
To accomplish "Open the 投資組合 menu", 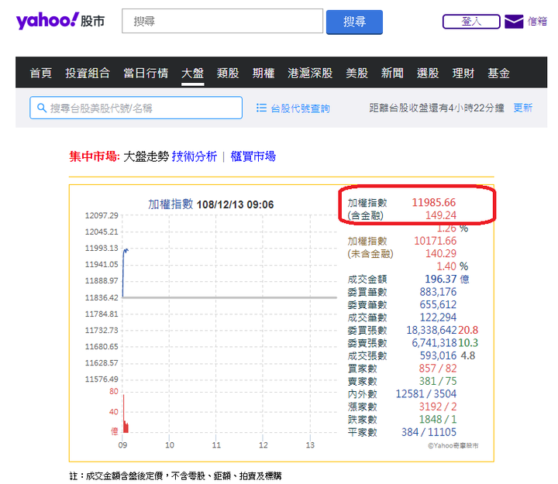I will coord(88,74).
